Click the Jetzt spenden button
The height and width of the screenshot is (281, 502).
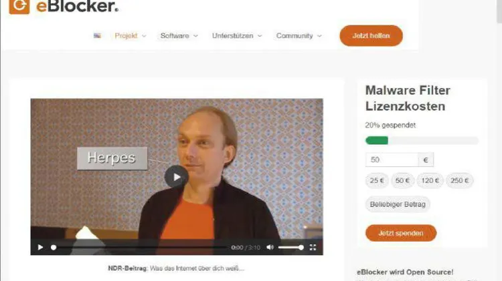click(401, 233)
